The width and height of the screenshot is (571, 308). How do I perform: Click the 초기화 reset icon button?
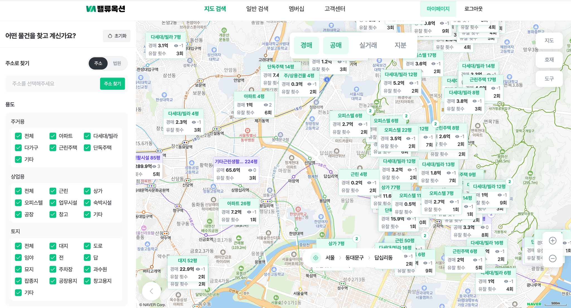pos(117,36)
